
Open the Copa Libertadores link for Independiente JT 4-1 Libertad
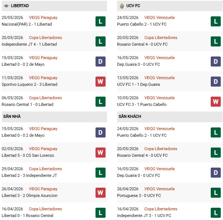(45, 38)
